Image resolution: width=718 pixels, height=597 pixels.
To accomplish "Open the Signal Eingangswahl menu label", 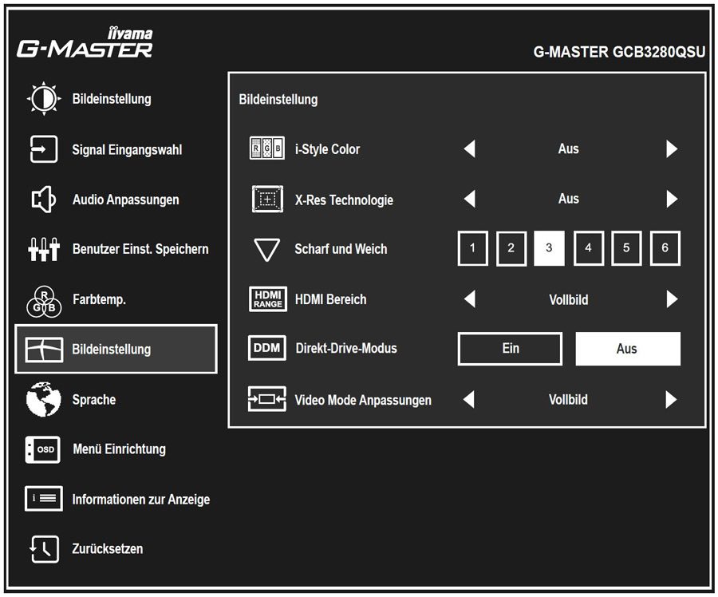I will (127, 150).
